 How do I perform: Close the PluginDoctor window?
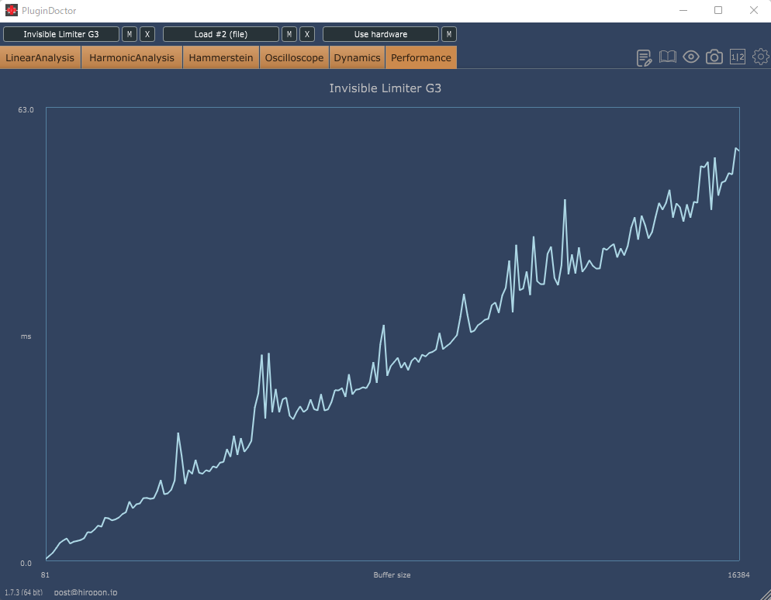pyautogui.click(x=753, y=10)
